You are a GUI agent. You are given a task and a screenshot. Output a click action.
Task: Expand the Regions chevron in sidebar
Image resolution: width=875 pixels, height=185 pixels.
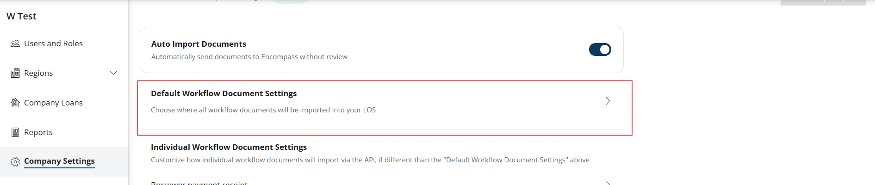click(x=113, y=73)
